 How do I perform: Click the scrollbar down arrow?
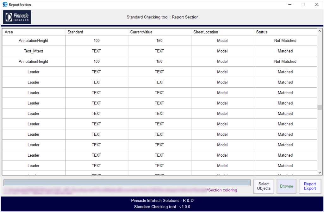(320, 173)
